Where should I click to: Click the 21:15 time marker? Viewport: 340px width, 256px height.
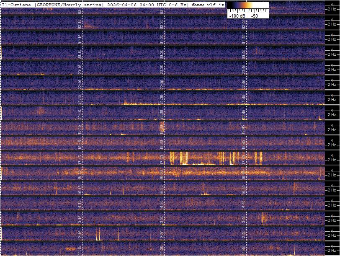tap(80, 99)
